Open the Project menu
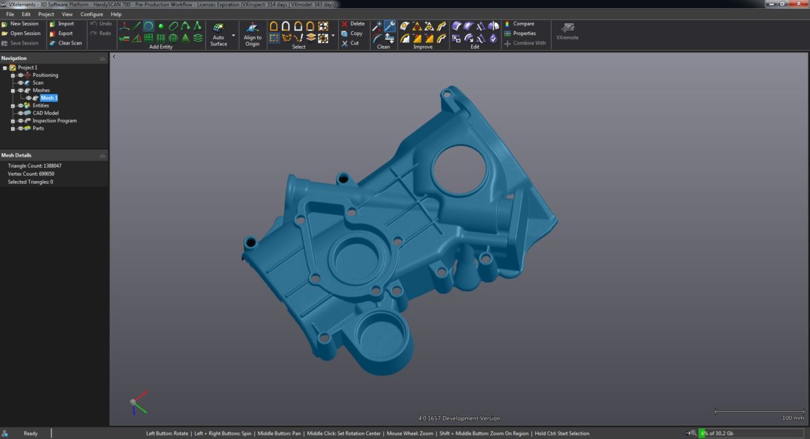 pyautogui.click(x=45, y=14)
